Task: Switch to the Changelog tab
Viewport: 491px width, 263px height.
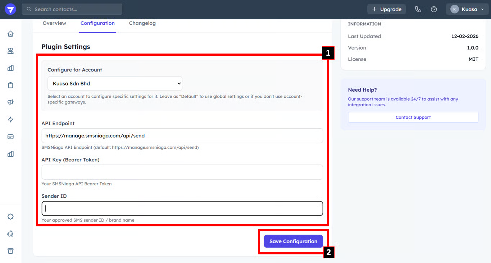Action: (x=142, y=23)
